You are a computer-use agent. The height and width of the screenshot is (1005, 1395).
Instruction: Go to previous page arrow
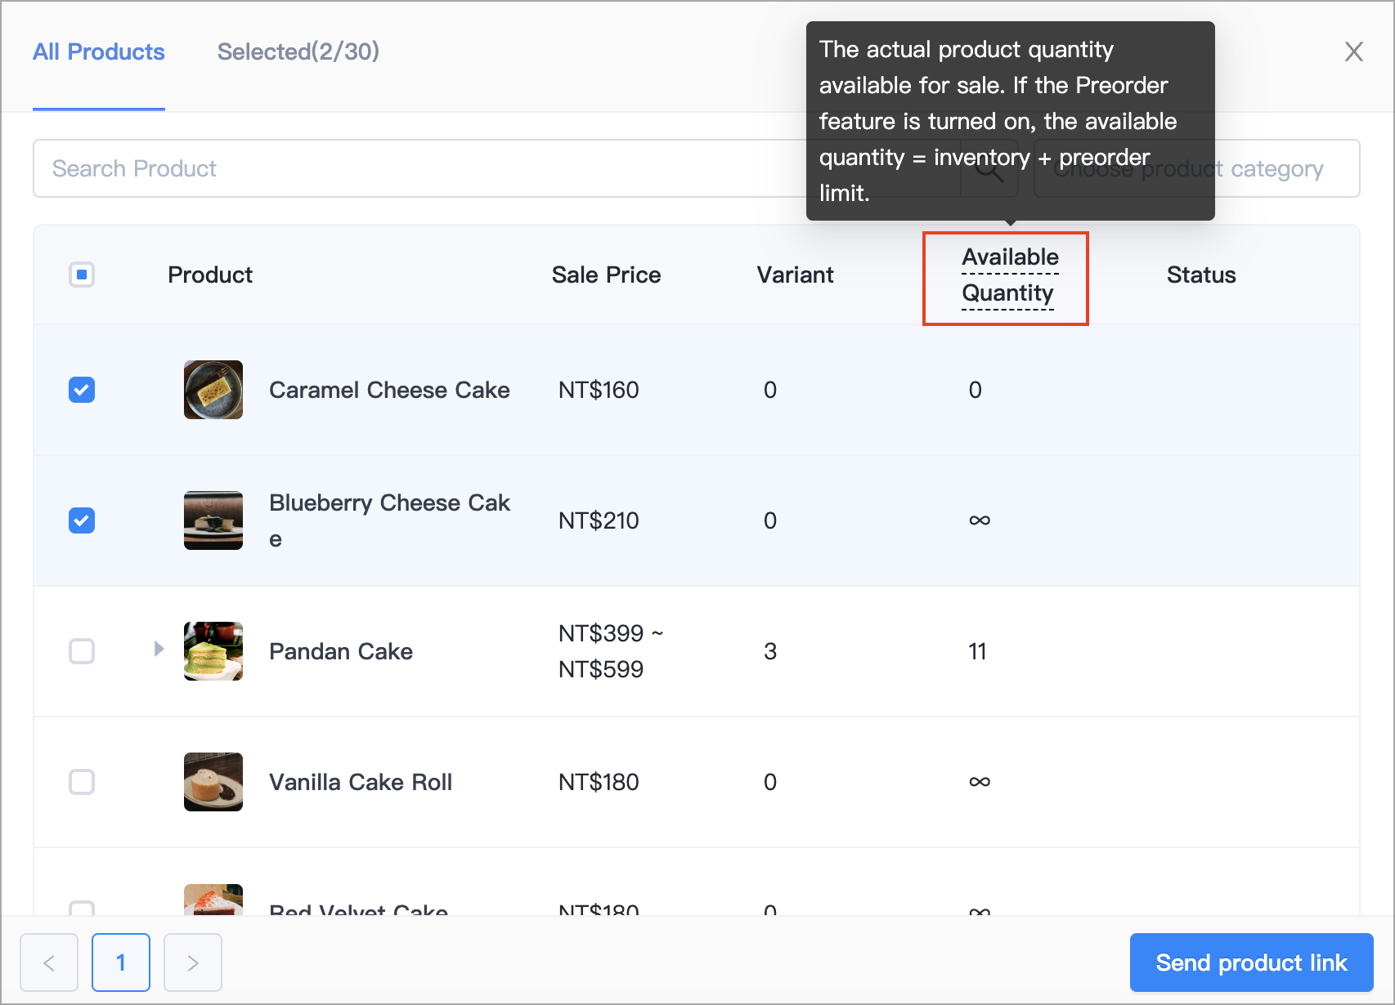pyautogui.click(x=49, y=963)
